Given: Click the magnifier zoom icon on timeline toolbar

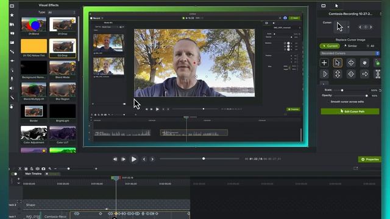Looking at the screenshot, I should tap(50, 169).
